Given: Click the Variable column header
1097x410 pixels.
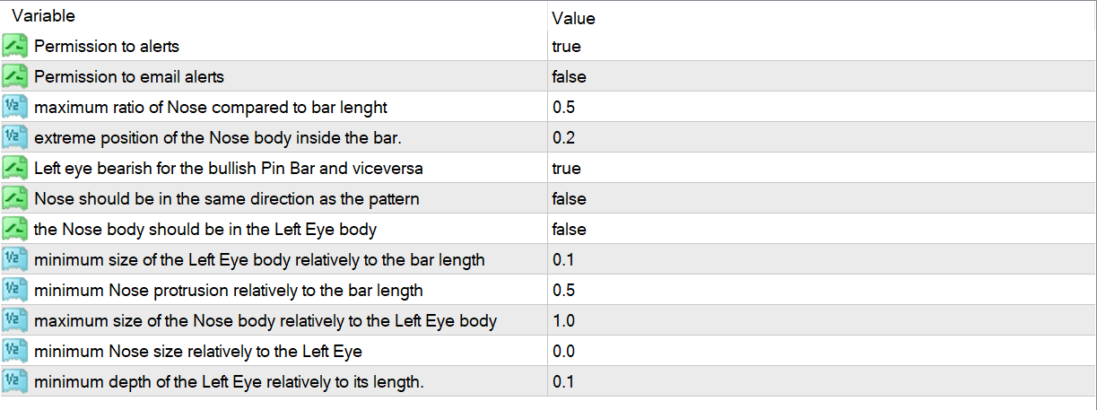Looking at the screenshot, I should pos(43,16).
